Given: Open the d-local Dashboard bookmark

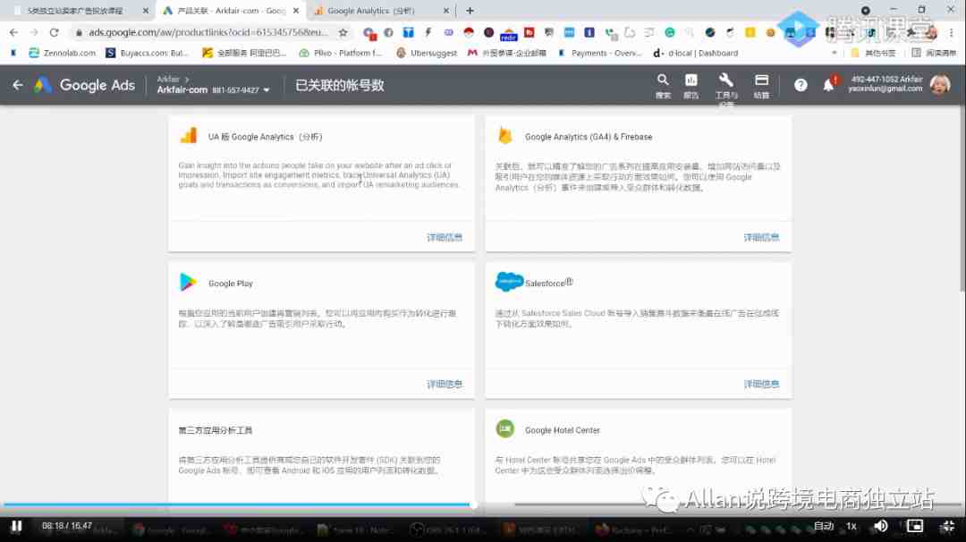Looking at the screenshot, I should (x=696, y=53).
